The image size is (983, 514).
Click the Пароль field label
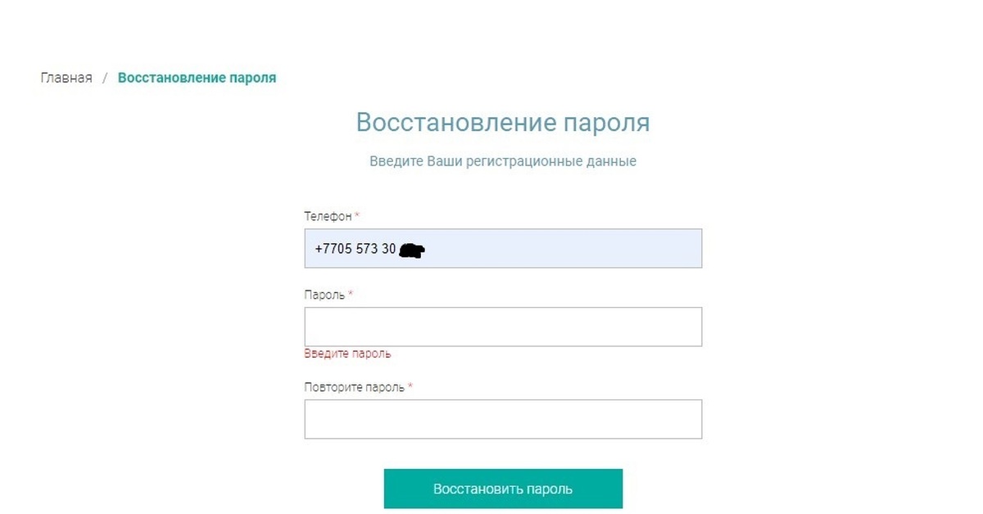[x=324, y=295]
